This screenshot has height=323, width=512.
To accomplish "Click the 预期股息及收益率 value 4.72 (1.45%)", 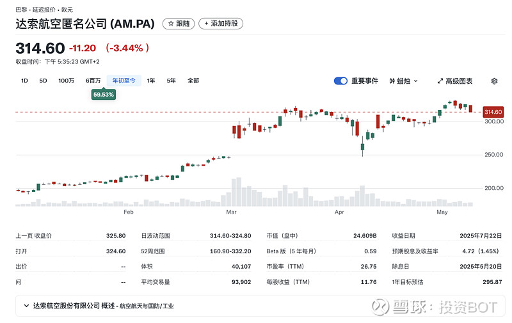I will pos(481,251).
